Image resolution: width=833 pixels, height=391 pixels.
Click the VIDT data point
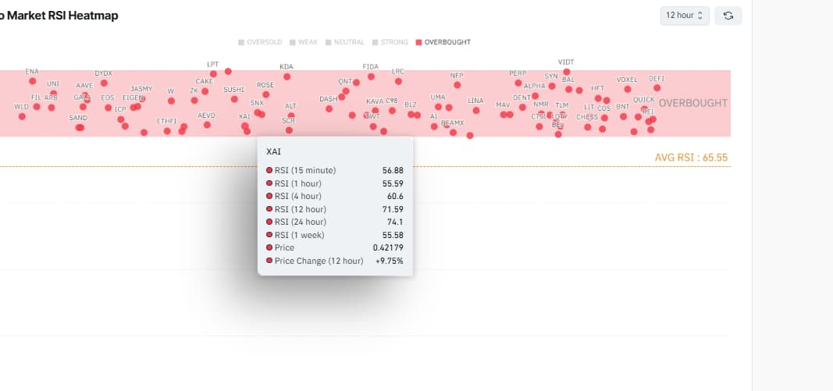[566, 72]
